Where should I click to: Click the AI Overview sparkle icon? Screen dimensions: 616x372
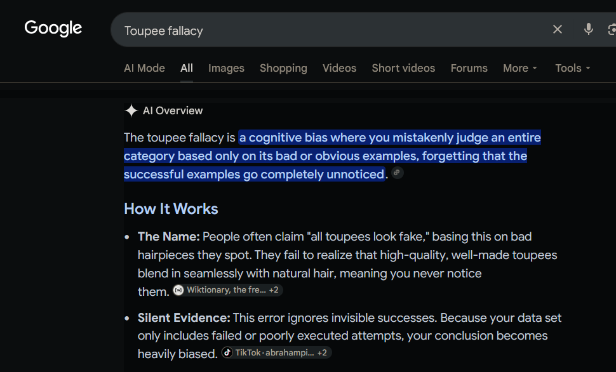131,111
